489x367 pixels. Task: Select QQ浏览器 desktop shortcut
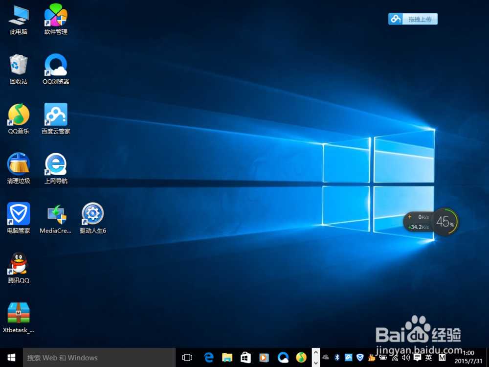point(56,69)
